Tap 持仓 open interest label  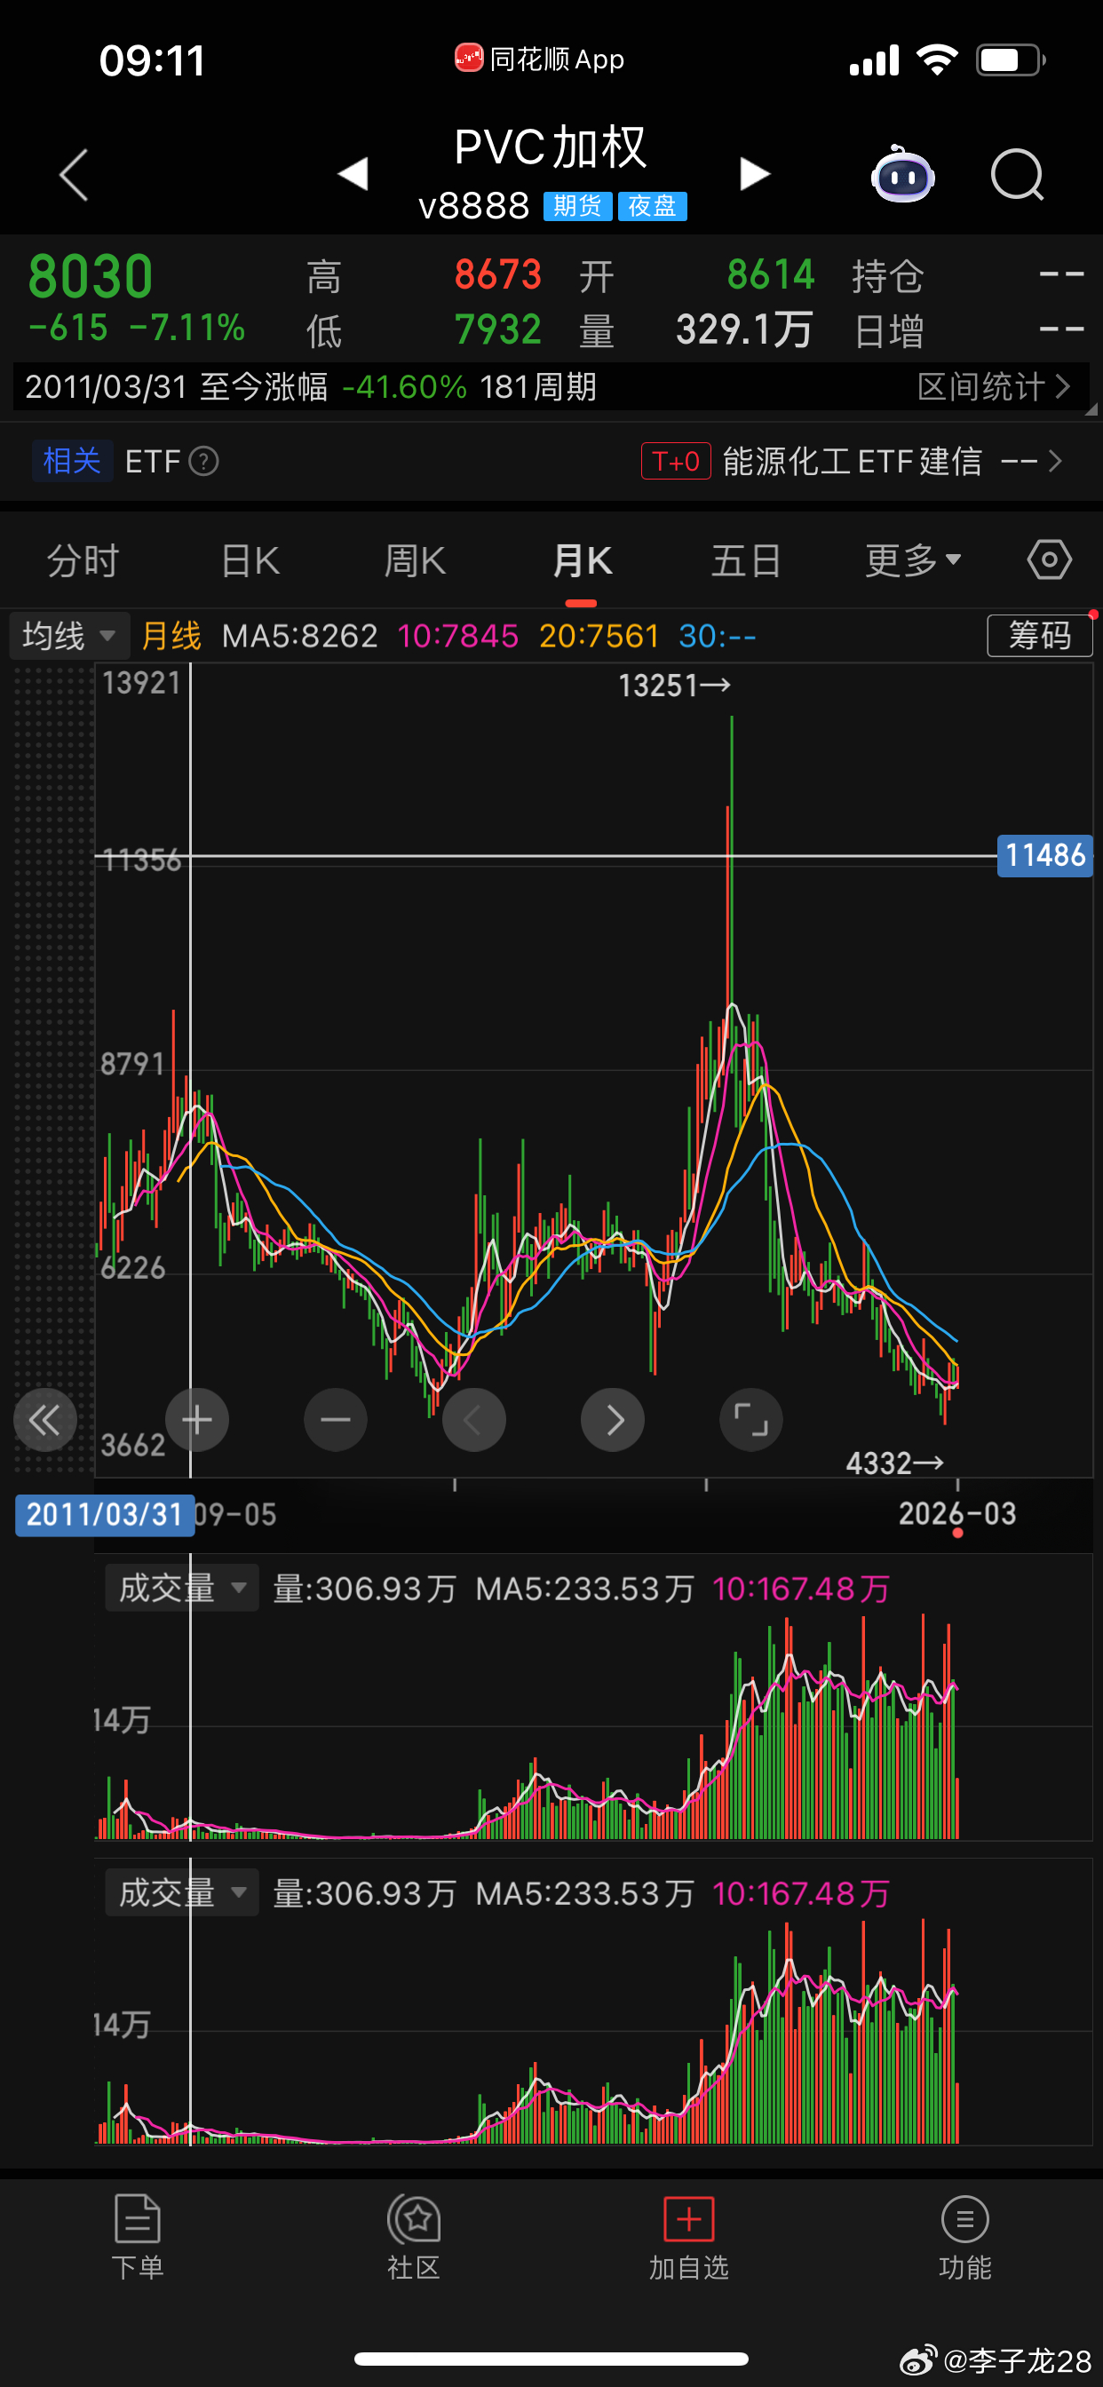point(887,276)
